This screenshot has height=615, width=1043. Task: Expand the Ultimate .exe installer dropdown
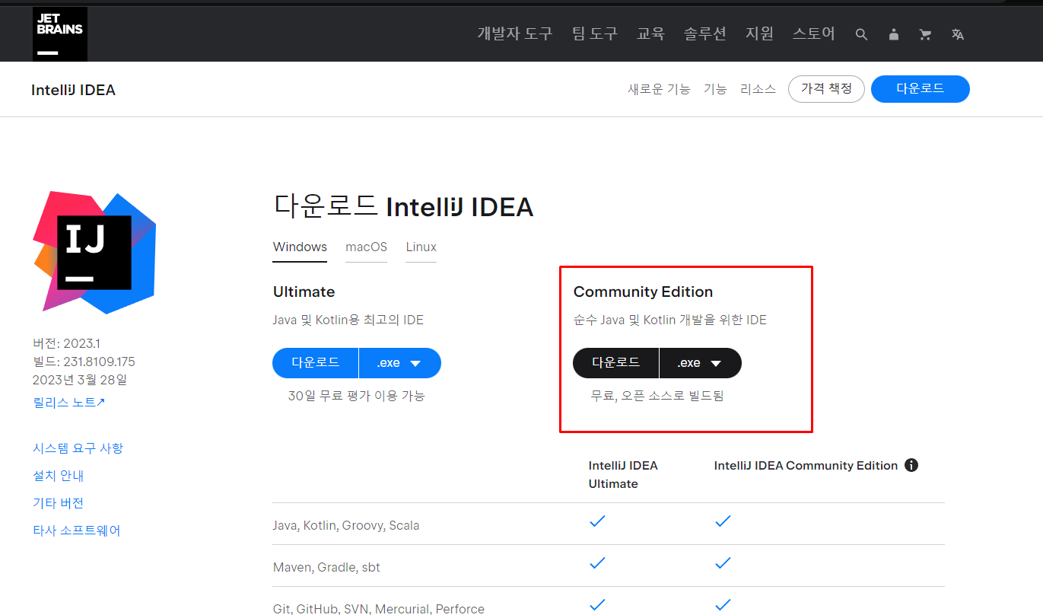tap(400, 363)
